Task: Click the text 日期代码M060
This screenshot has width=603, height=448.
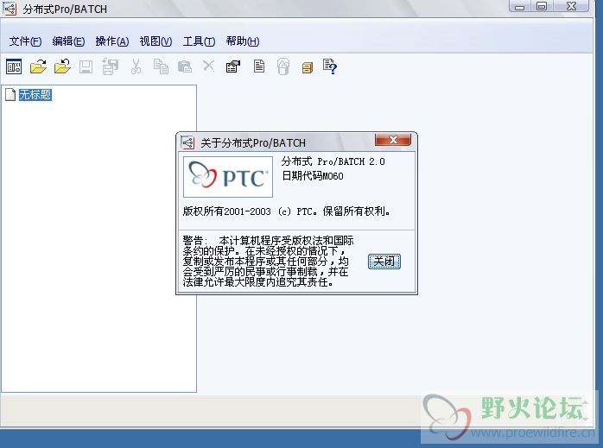Action: [313, 176]
